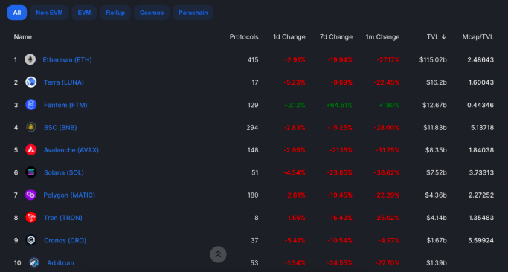Click the Fantom chain logo icon
Viewport: 508px width, 272px height.
point(31,105)
